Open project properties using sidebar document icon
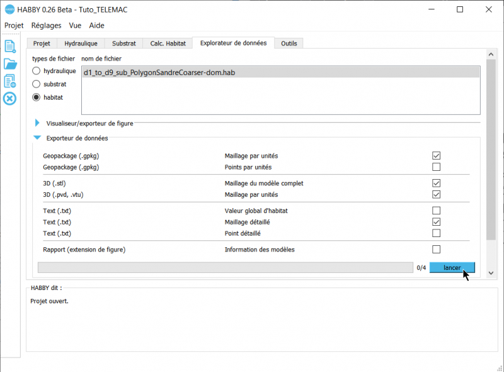The height and width of the screenshot is (372, 504). (9, 80)
